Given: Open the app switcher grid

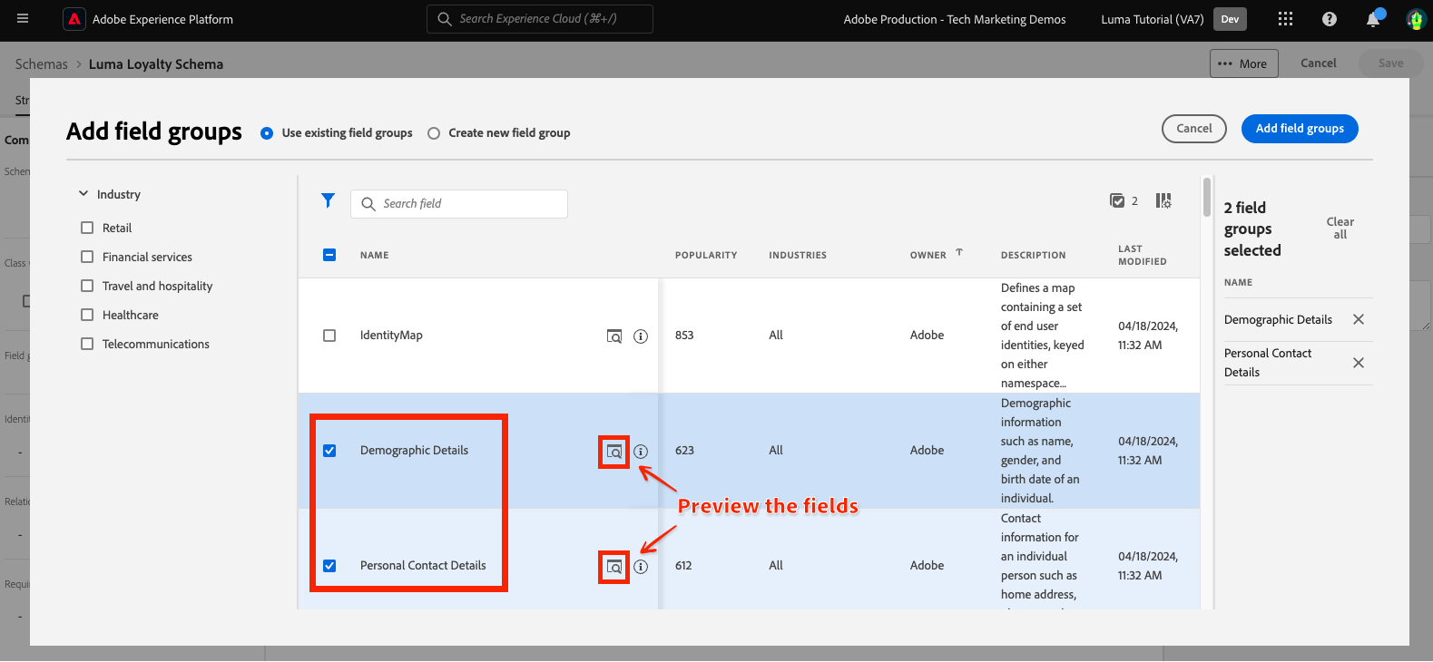Looking at the screenshot, I should coord(1285,19).
